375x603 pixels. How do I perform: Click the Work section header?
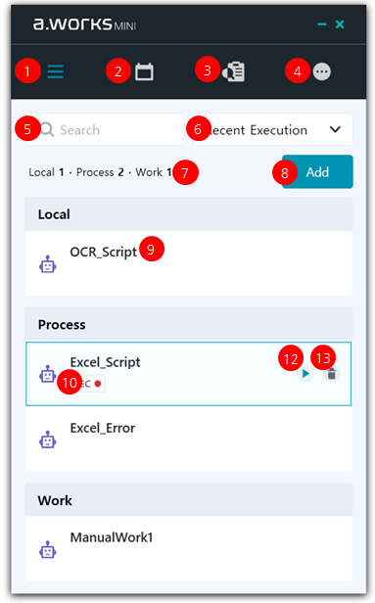pyautogui.click(x=188, y=500)
